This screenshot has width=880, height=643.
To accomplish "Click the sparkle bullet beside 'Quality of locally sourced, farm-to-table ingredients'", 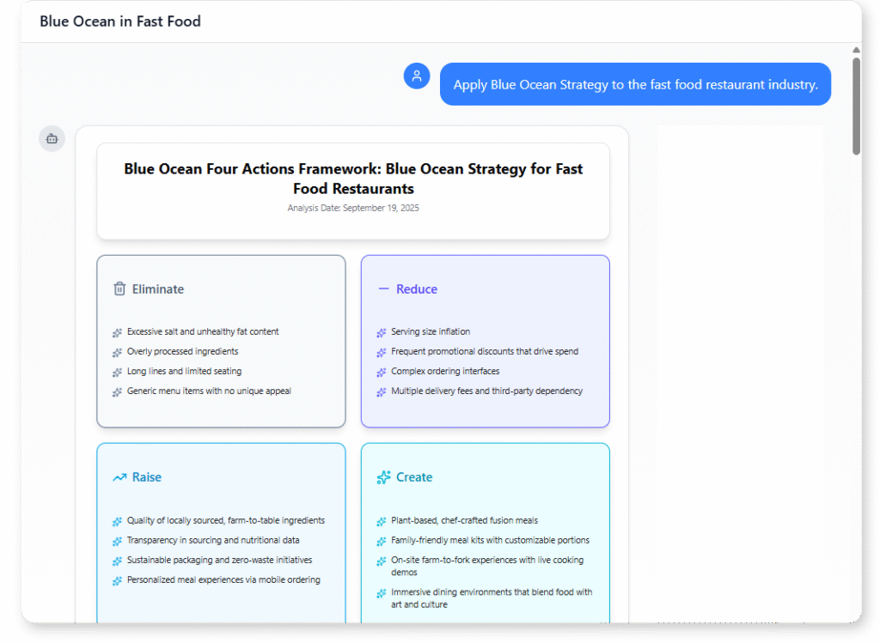I will (115, 520).
